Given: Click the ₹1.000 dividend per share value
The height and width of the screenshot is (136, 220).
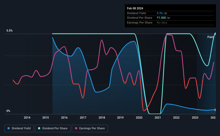Looking at the screenshot, I should [x=161, y=18].
